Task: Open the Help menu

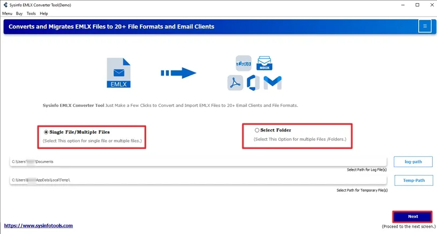Action: pos(44,13)
